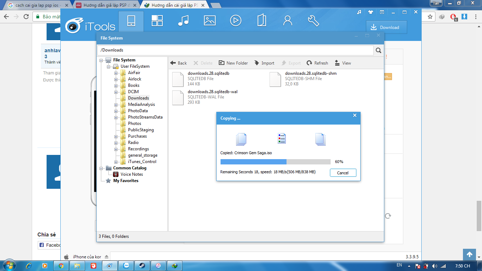The width and height of the screenshot is (482, 271).
Task: Select Voice Notes under Common Catalog
Action: [x=132, y=174]
